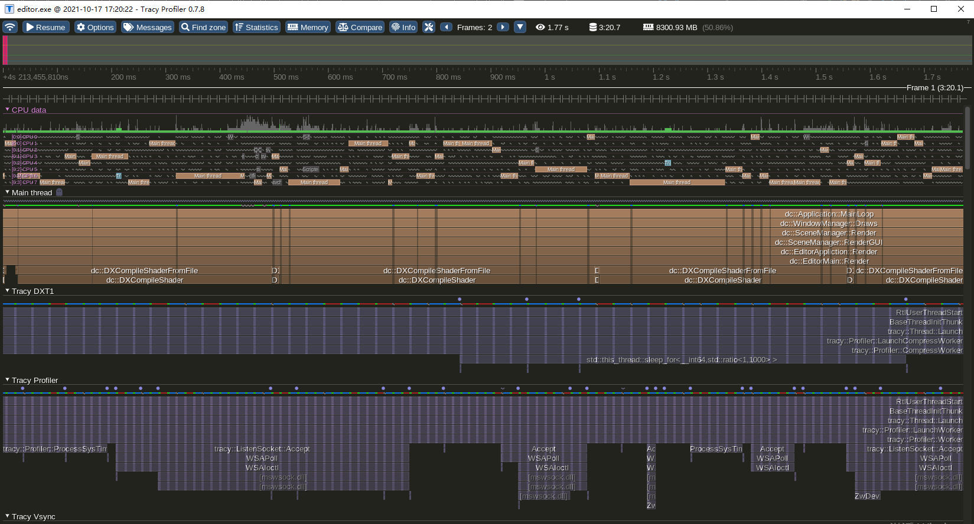The width and height of the screenshot is (974, 524).
Task: Open the Compare traces window
Action: (x=360, y=27)
